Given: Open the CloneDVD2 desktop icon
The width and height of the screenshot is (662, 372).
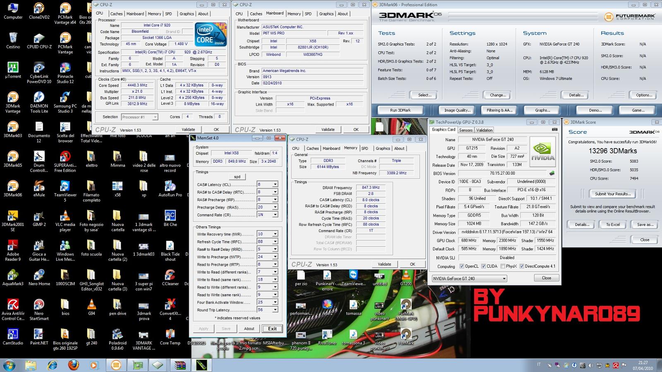Looking at the screenshot, I should (x=39, y=12).
